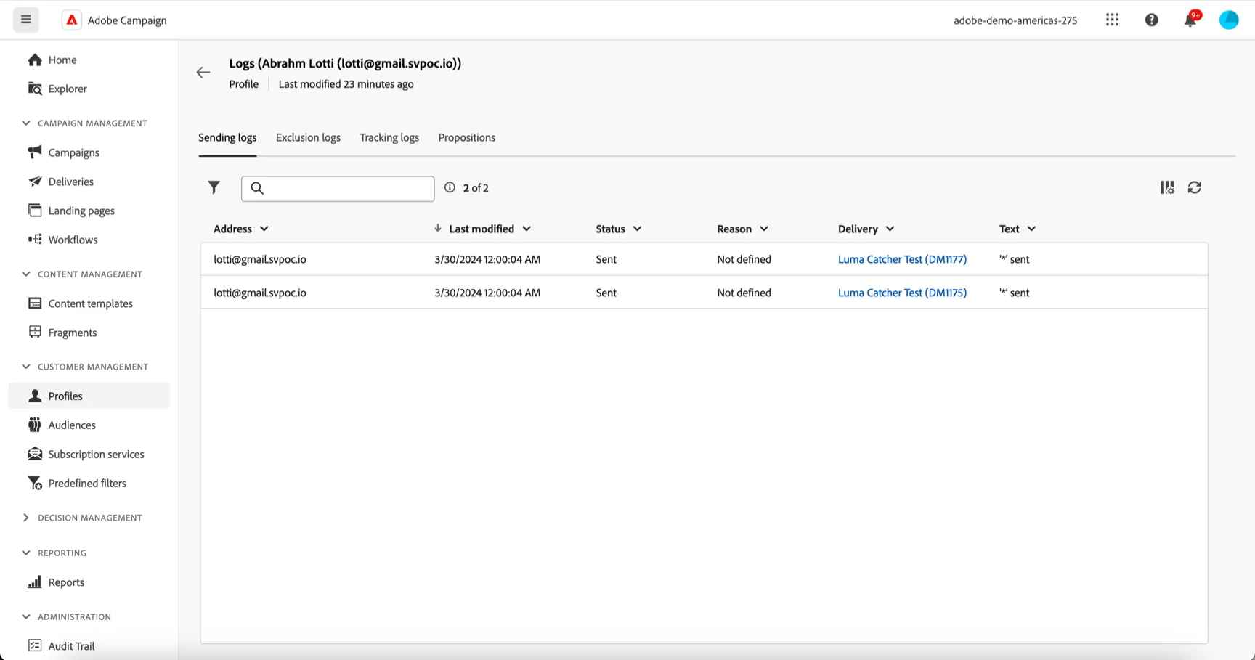Collapse the Campaign Management section
The height and width of the screenshot is (660, 1255).
[26, 123]
